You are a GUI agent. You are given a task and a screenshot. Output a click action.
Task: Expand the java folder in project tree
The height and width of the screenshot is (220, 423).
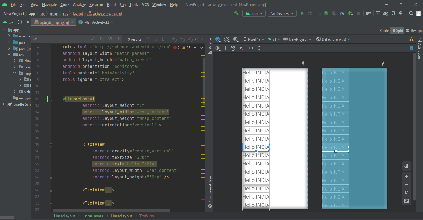pyautogui.click(x=9, y=42)
